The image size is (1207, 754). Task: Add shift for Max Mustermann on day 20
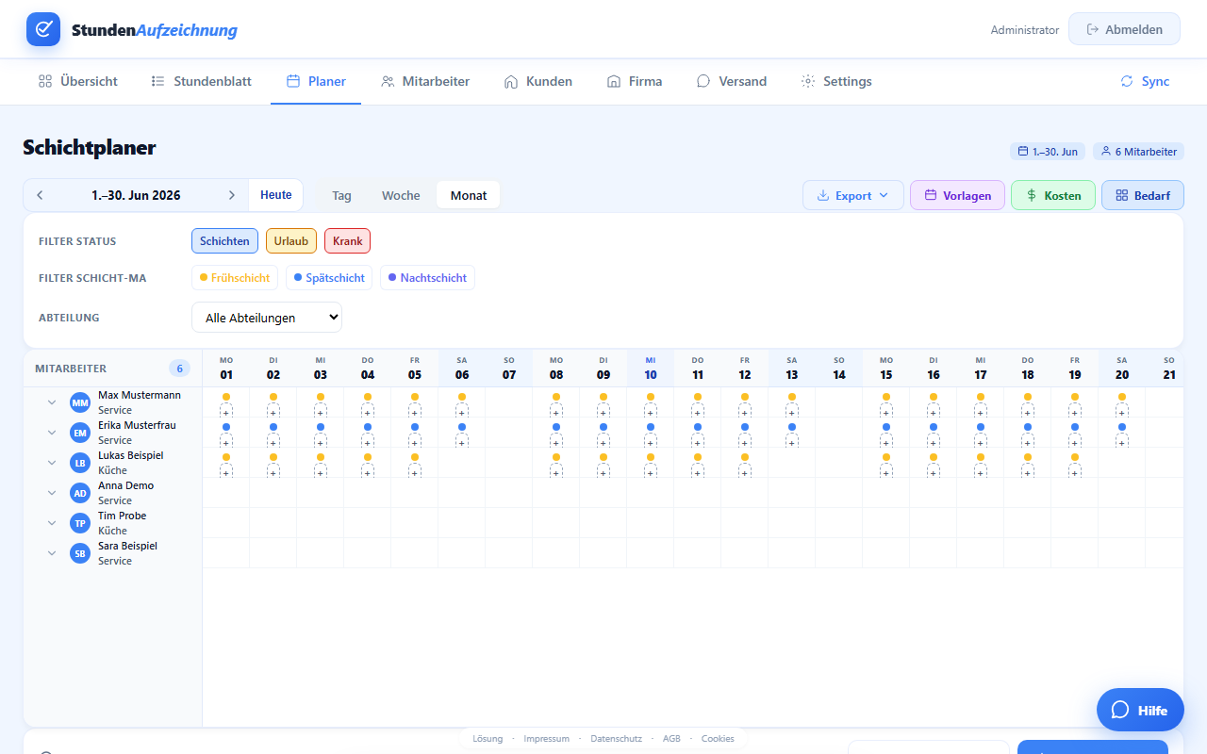1122,412
